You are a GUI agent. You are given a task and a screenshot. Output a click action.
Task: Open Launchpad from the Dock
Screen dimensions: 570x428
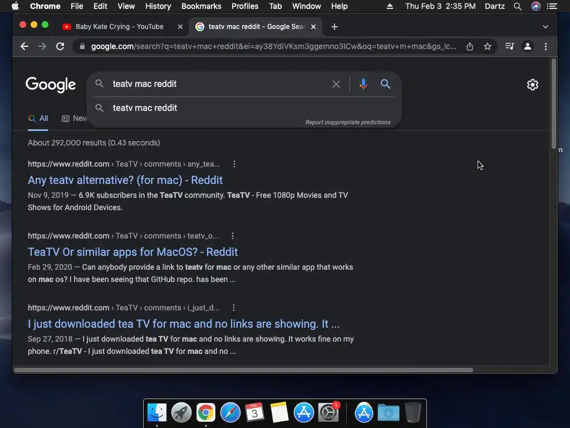pos(181,413)
